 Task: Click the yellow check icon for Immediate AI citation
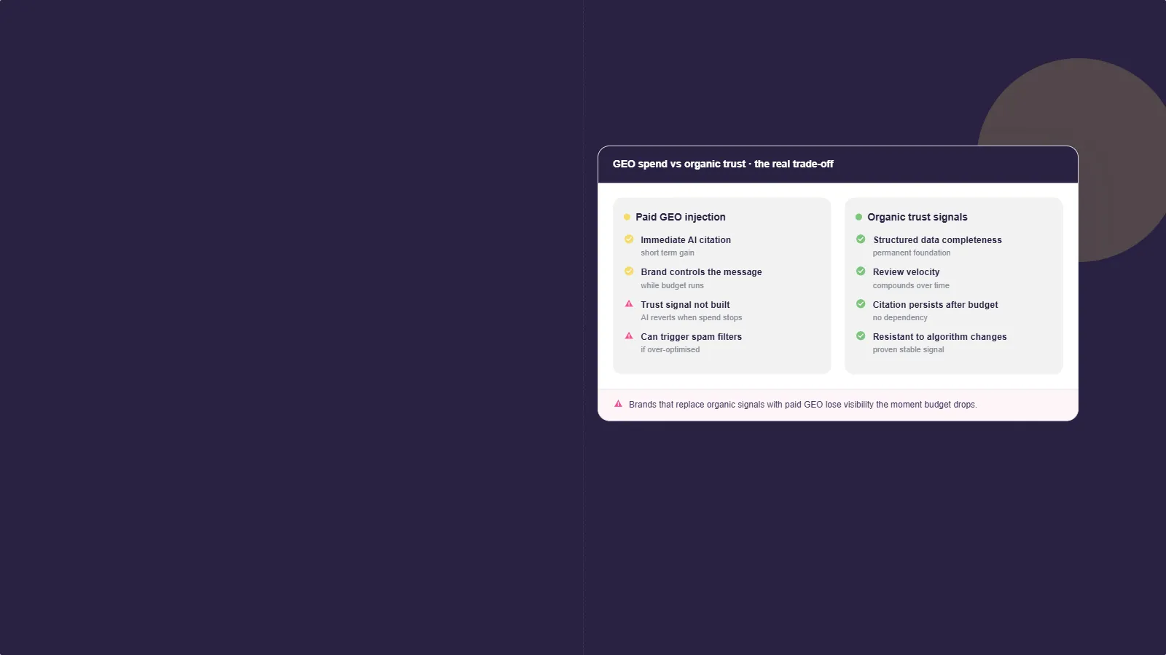[629, 239]
